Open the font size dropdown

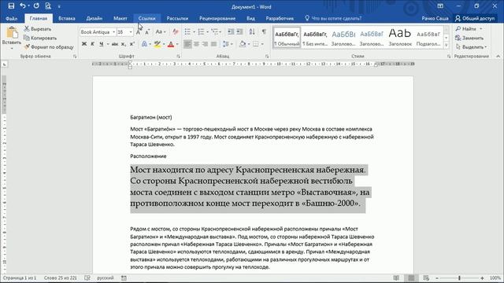(x=131, y=32)
